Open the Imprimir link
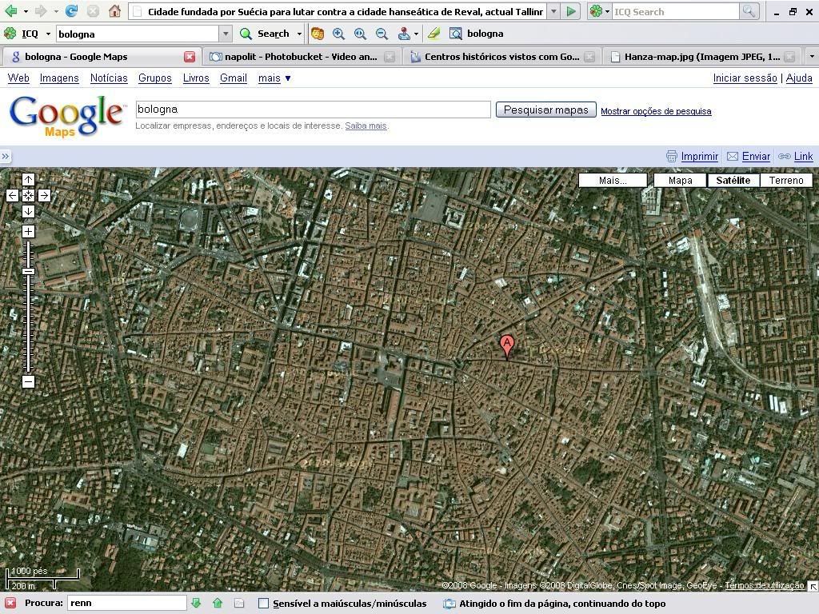The height and width of the screenshot is (614, 819). [x=699, y=156]
